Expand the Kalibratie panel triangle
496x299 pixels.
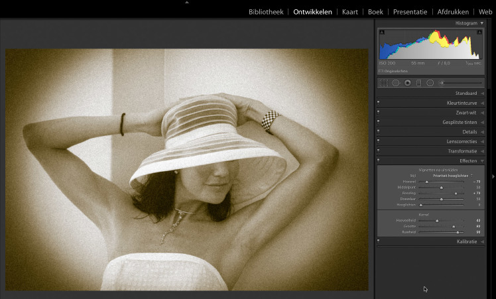(482, 242)
